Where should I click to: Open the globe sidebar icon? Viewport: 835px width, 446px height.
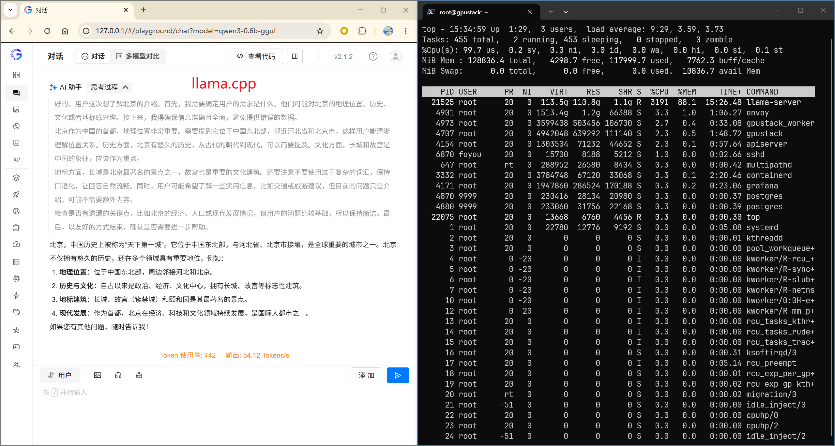point(16,211)
